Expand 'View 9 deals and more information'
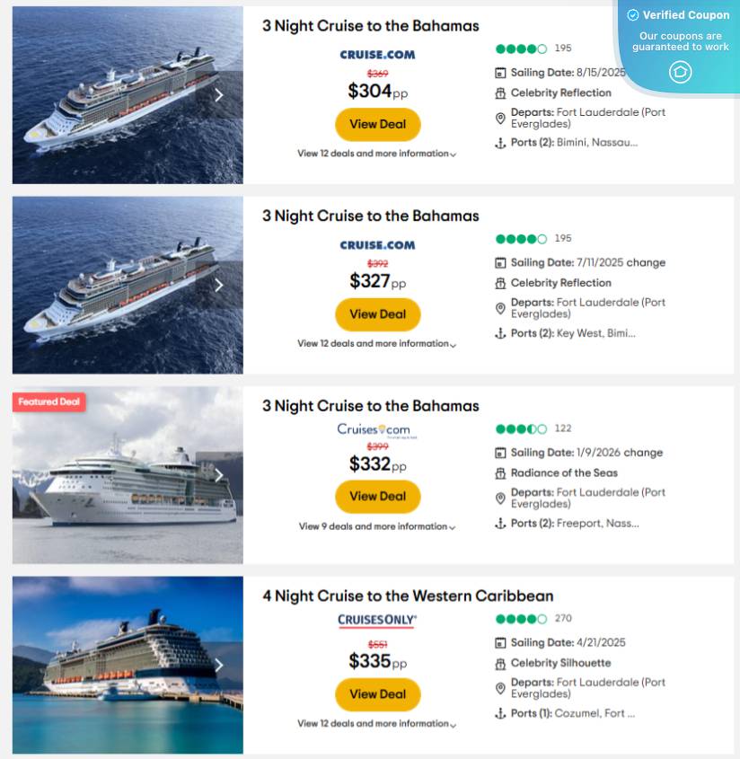Screen dimensions: 740x759 (x=377, y=526)
